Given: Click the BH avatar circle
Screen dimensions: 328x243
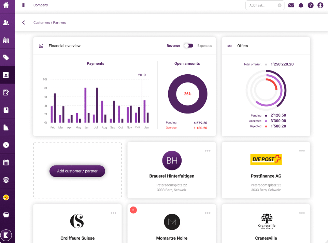Looking at the screenshot, I should pos(172,161).
